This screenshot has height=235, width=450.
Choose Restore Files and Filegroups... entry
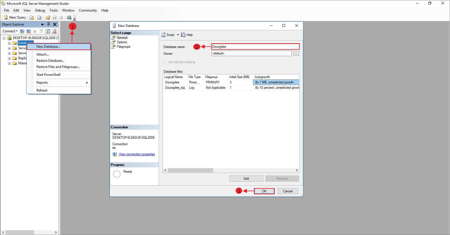(x=59, y=67)
